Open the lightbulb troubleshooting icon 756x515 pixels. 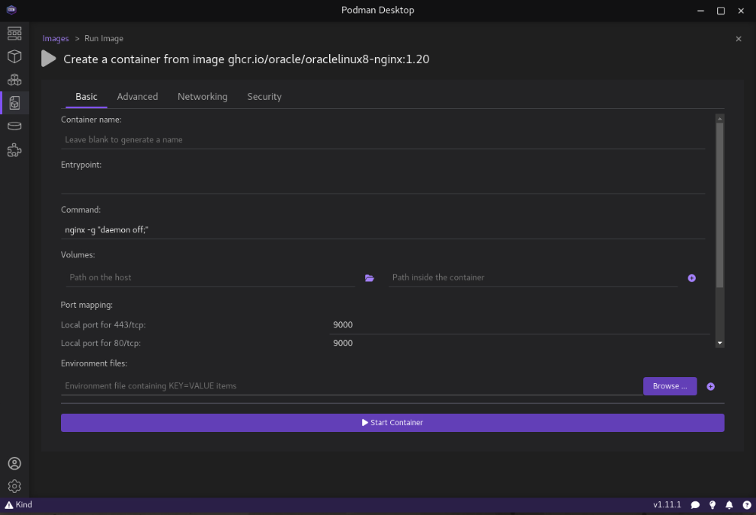point(712,505)
